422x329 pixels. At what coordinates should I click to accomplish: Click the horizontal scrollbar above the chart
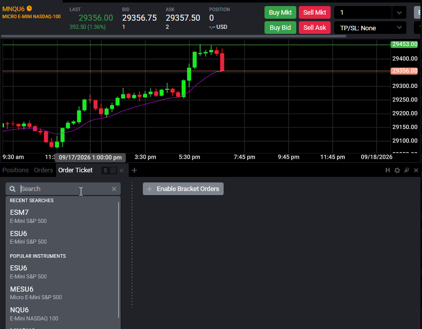pyautogui.click(x=173, y=36)
